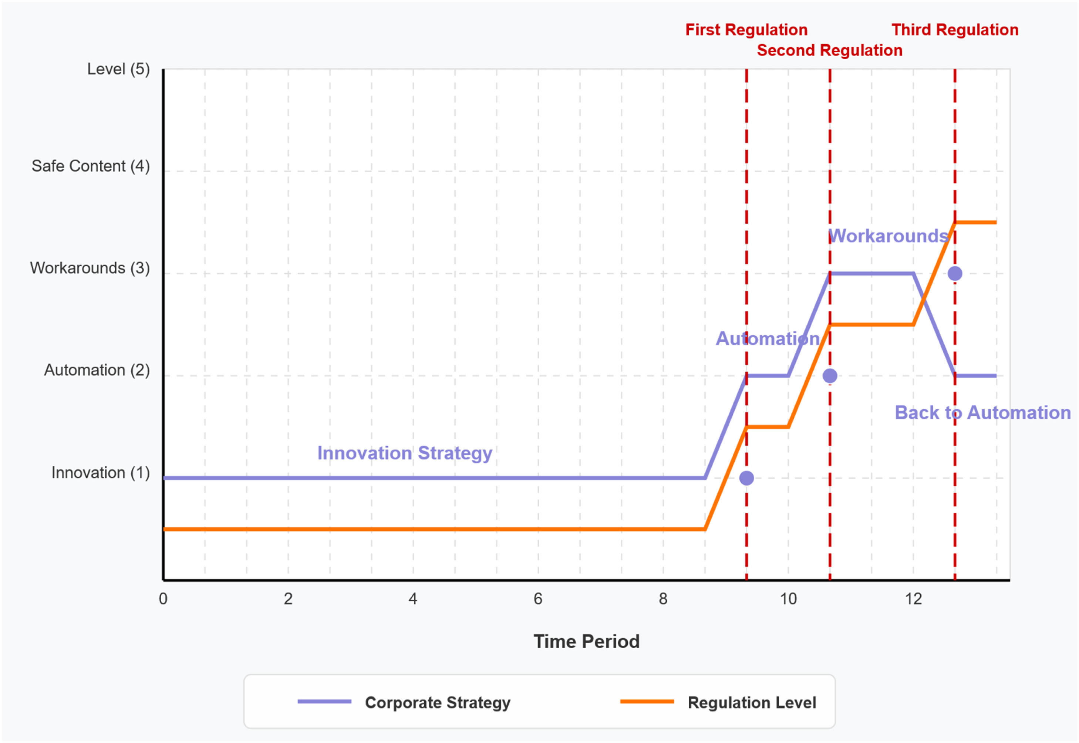Screen dimensions: 1079x743
Task: Click the purple dot on Second Regulation line
Action: (830, 376)
